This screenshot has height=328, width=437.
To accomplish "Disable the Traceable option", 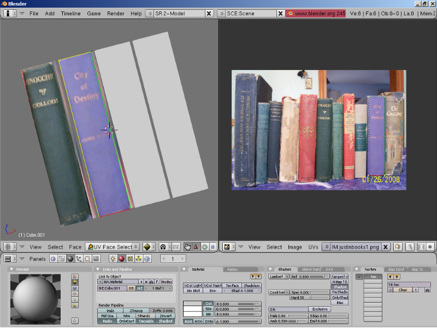I will (146, 321).
